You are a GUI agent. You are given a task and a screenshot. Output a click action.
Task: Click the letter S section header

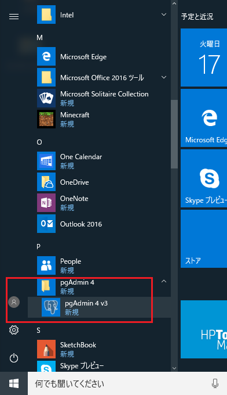(x=38, y=331)
